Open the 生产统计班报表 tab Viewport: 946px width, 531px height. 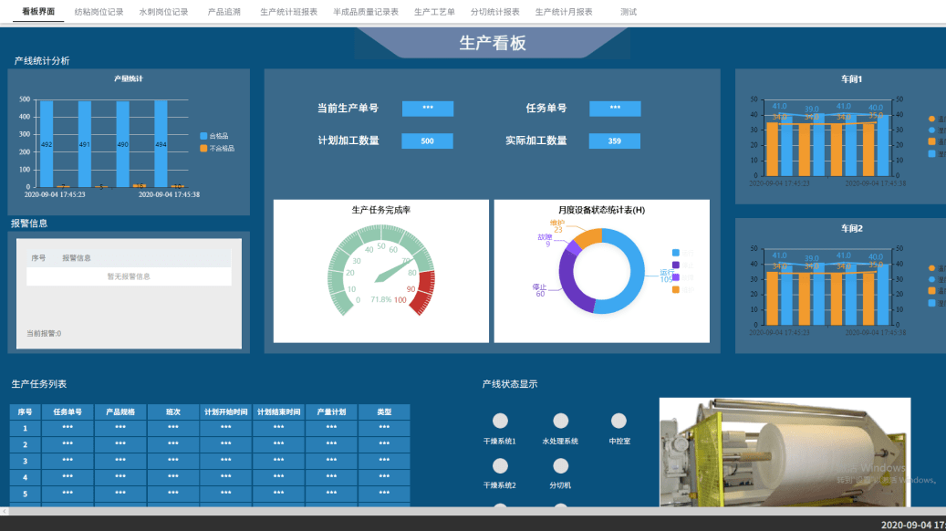click(x=288, y=12)
